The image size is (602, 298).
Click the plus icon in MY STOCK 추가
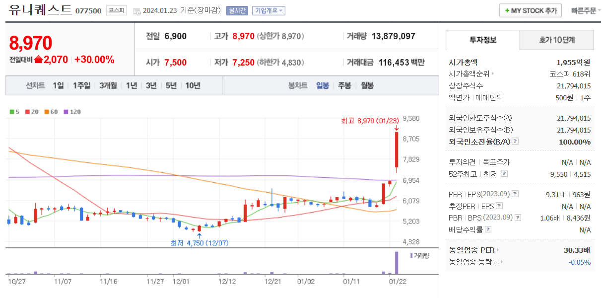(507, 11)
